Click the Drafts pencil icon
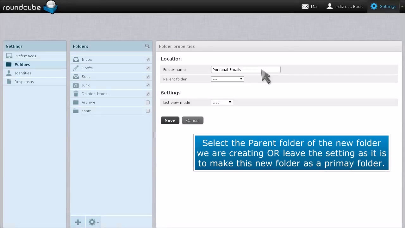Image resolution: width=405 pixels, height=228 pixels. (x=76, y=68)
